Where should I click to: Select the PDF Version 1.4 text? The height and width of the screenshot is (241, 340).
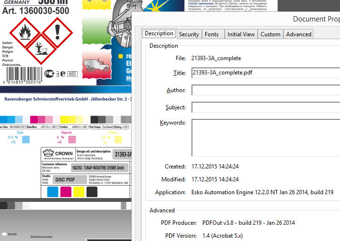222,236
